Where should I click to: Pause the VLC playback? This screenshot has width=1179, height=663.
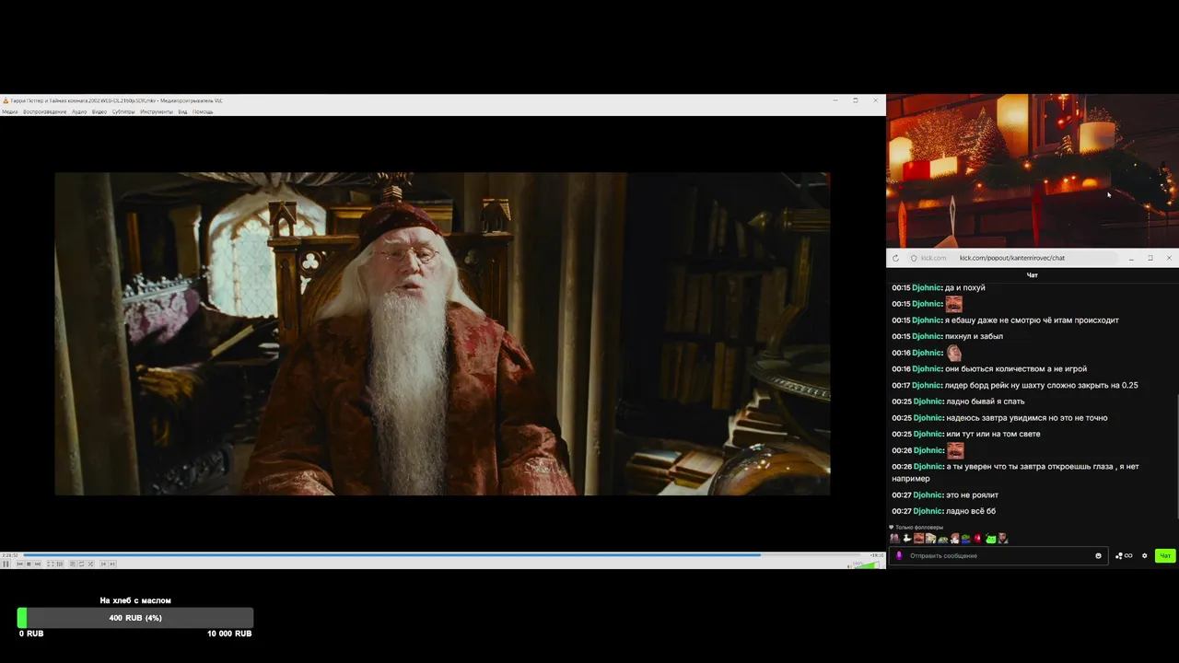(x=6, y=564)
